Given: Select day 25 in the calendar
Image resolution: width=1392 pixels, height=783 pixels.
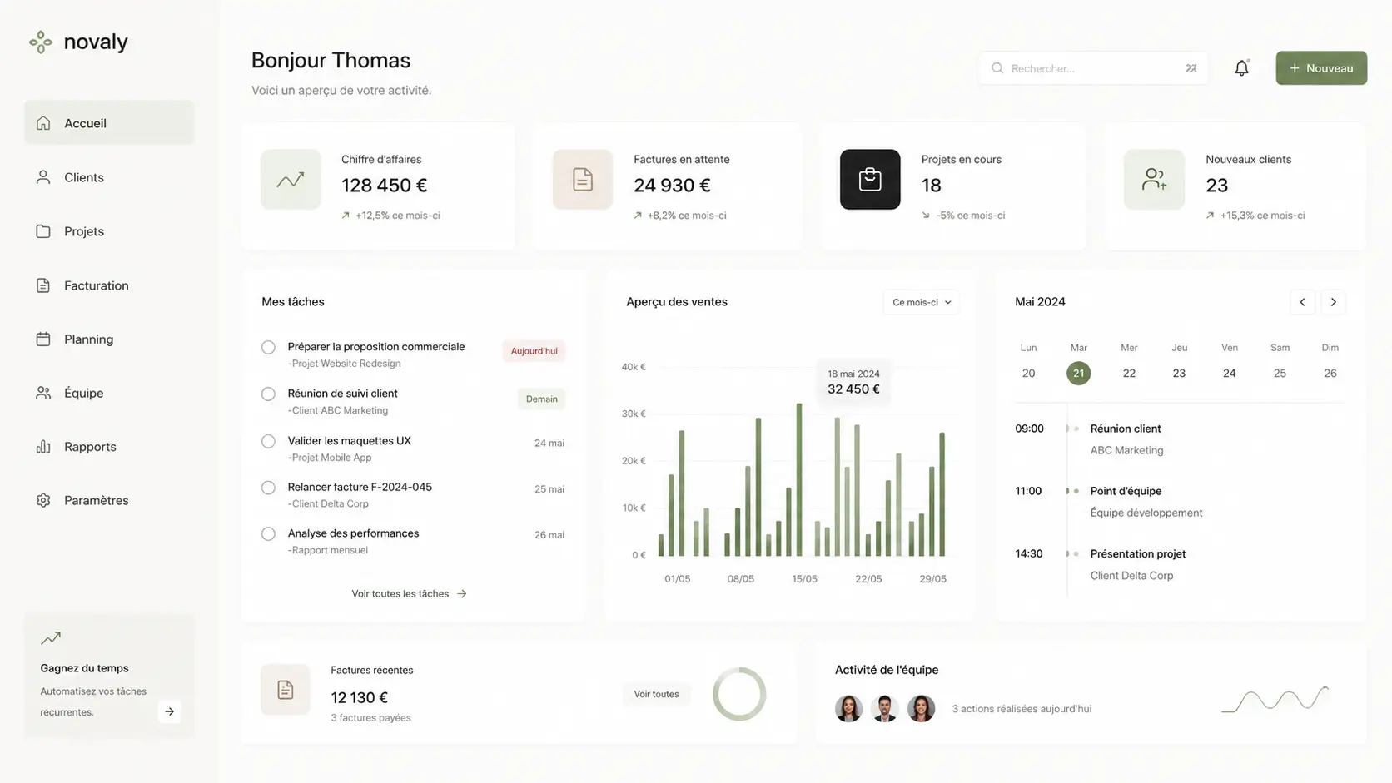Looking at the screenshot, I should 1280,374.
